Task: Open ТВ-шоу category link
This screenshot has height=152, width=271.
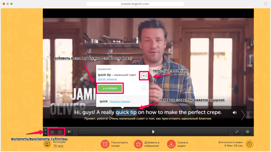Action: click(x=58, y=146)
